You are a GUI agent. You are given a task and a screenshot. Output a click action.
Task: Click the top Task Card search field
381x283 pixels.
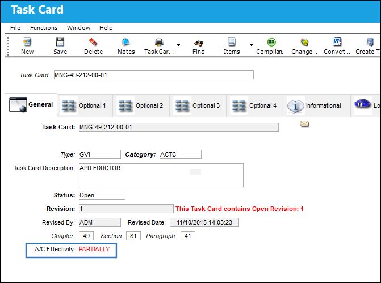[x=154, y=75]
